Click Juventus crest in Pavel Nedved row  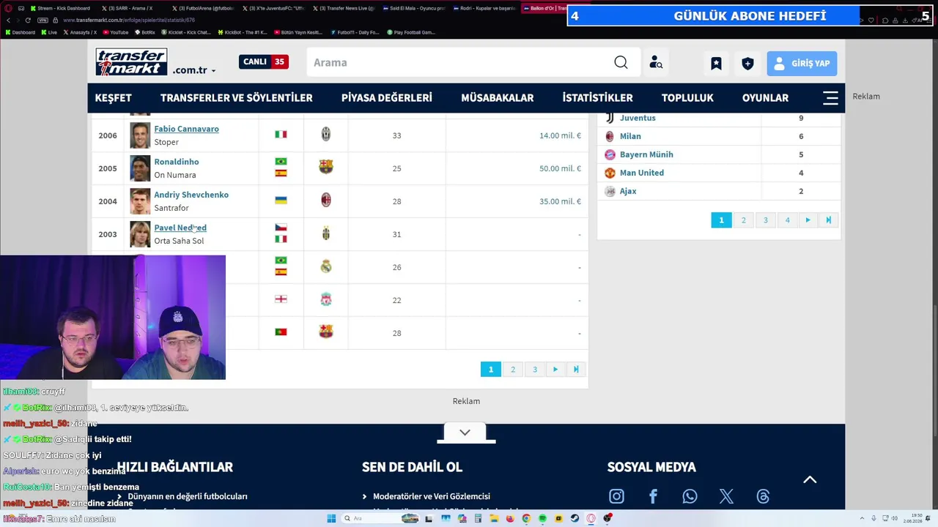[x=326, y=233]
